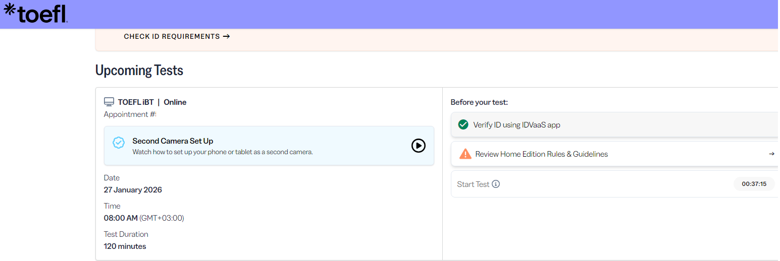Click the green checkmark next to Verify ID
780x261 pixels.
463,124
